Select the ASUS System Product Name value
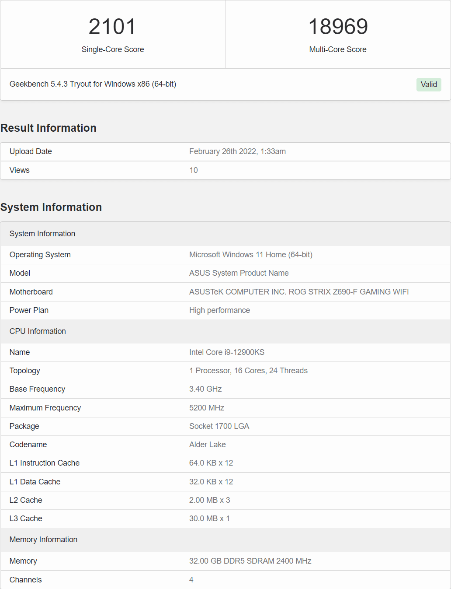The height and width of the screenshot is (589, 451). [239, 273]
